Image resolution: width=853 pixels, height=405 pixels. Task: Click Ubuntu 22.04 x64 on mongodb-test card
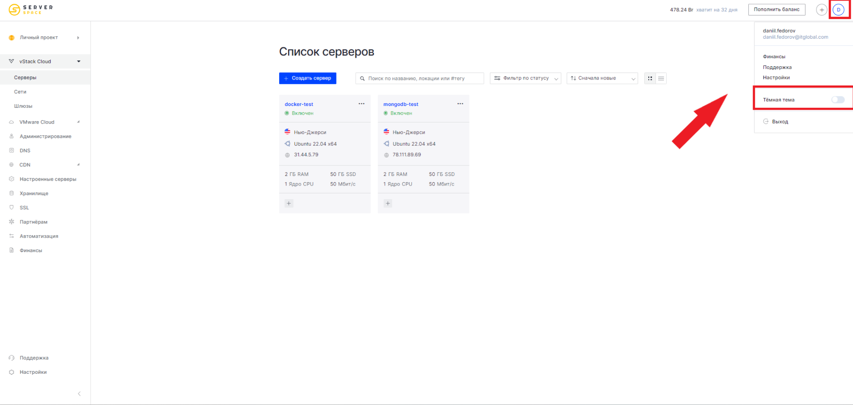414,144
